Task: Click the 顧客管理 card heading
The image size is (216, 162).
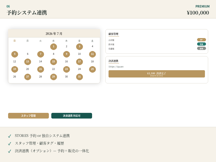Action: tap(113, 34)
